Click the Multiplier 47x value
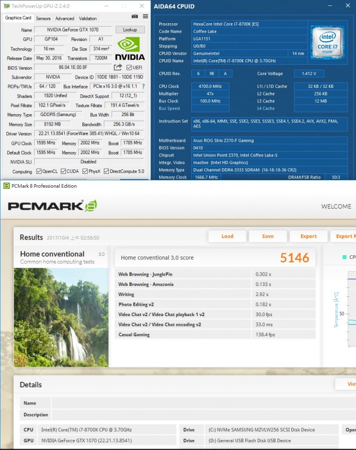The width and height of the screenshot is (356, 450). [210, 93]
